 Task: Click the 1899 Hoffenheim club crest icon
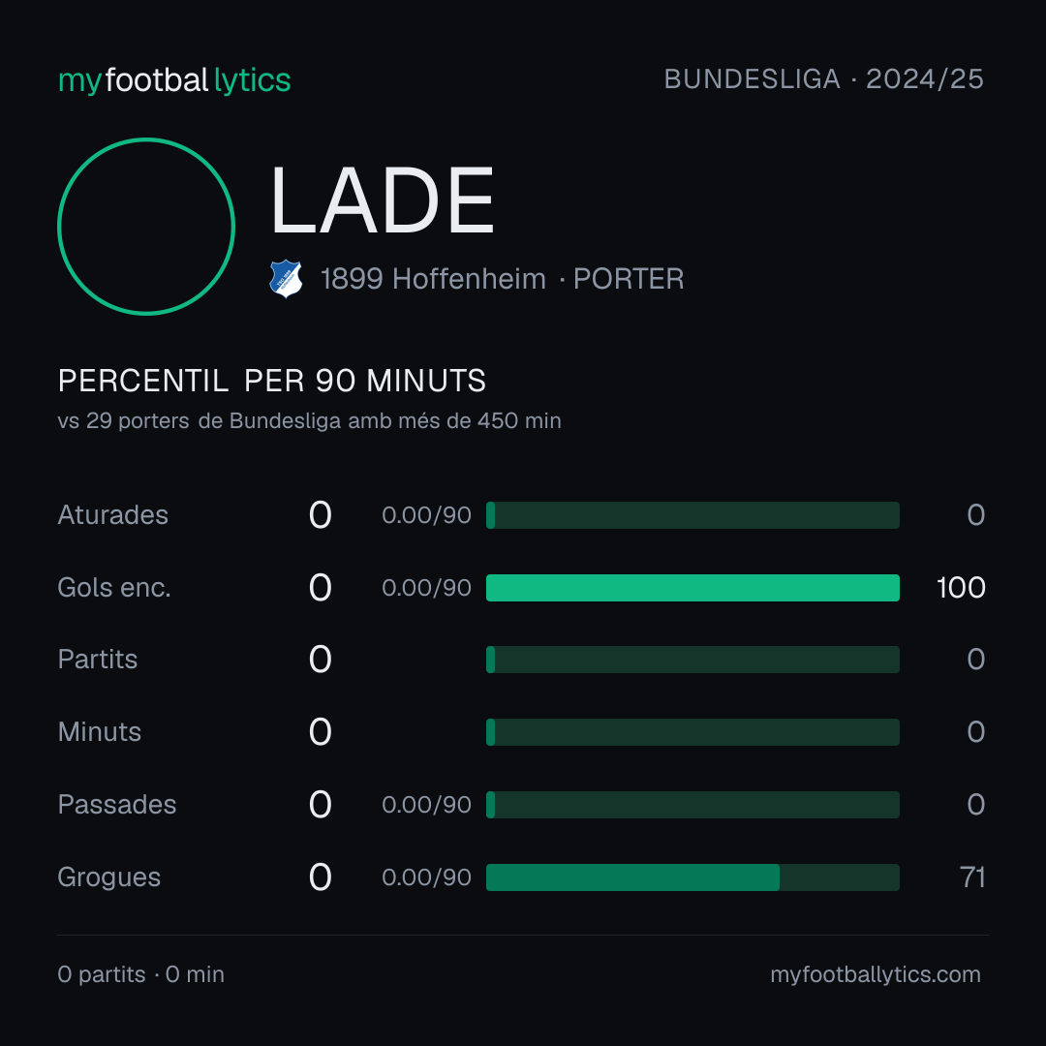coord(286,278)
